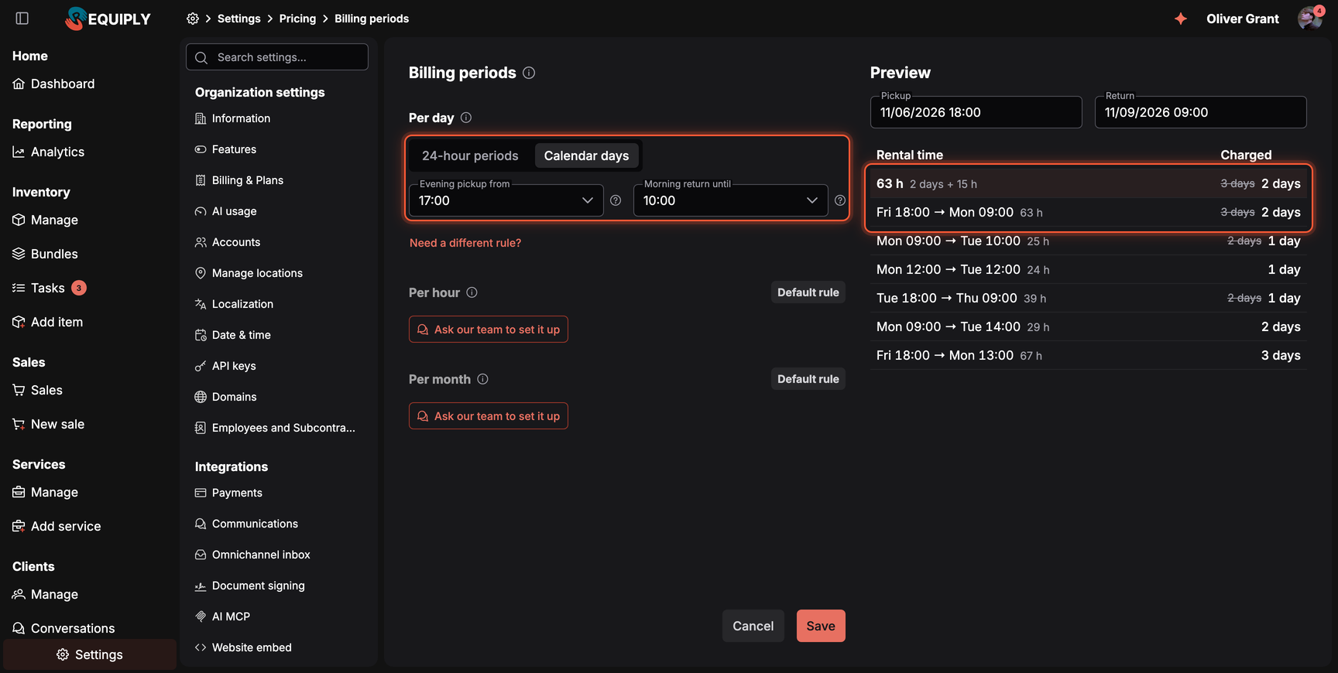Open Manage locations settings
This screenshot has height=673, width=1338.
point(249,273)
